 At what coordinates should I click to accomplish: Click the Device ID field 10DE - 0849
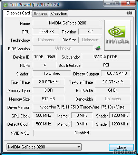(x=45, y=57)
